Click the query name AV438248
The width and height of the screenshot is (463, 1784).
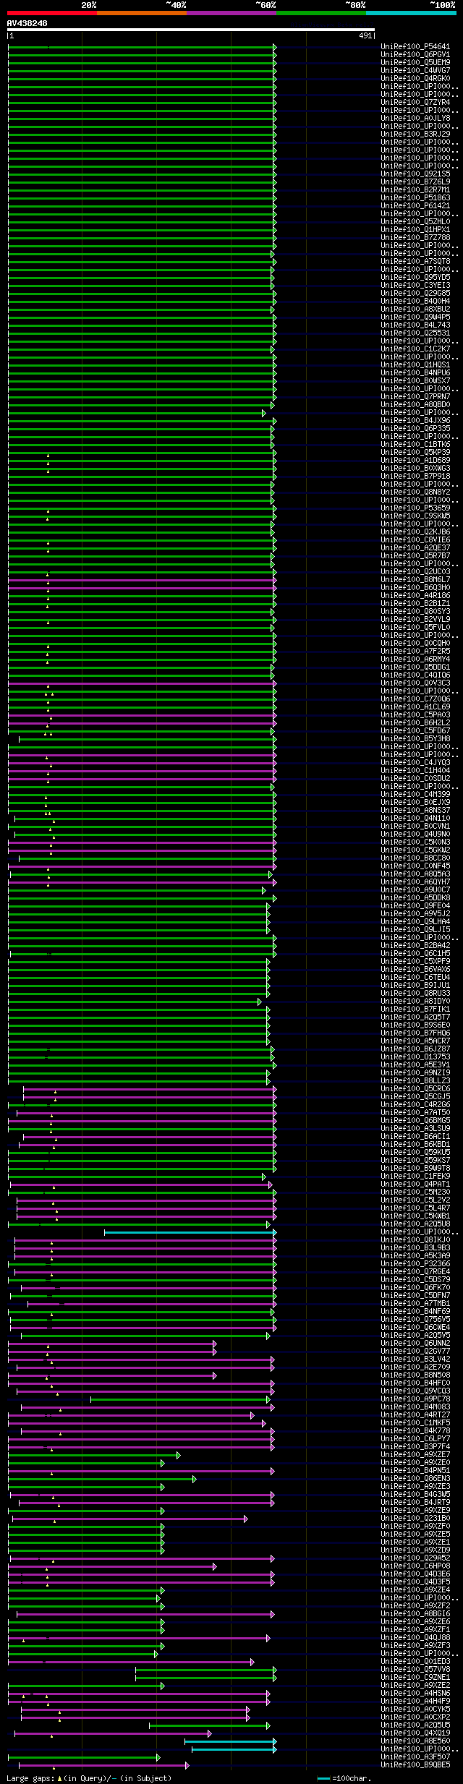[x=27, y=23]
